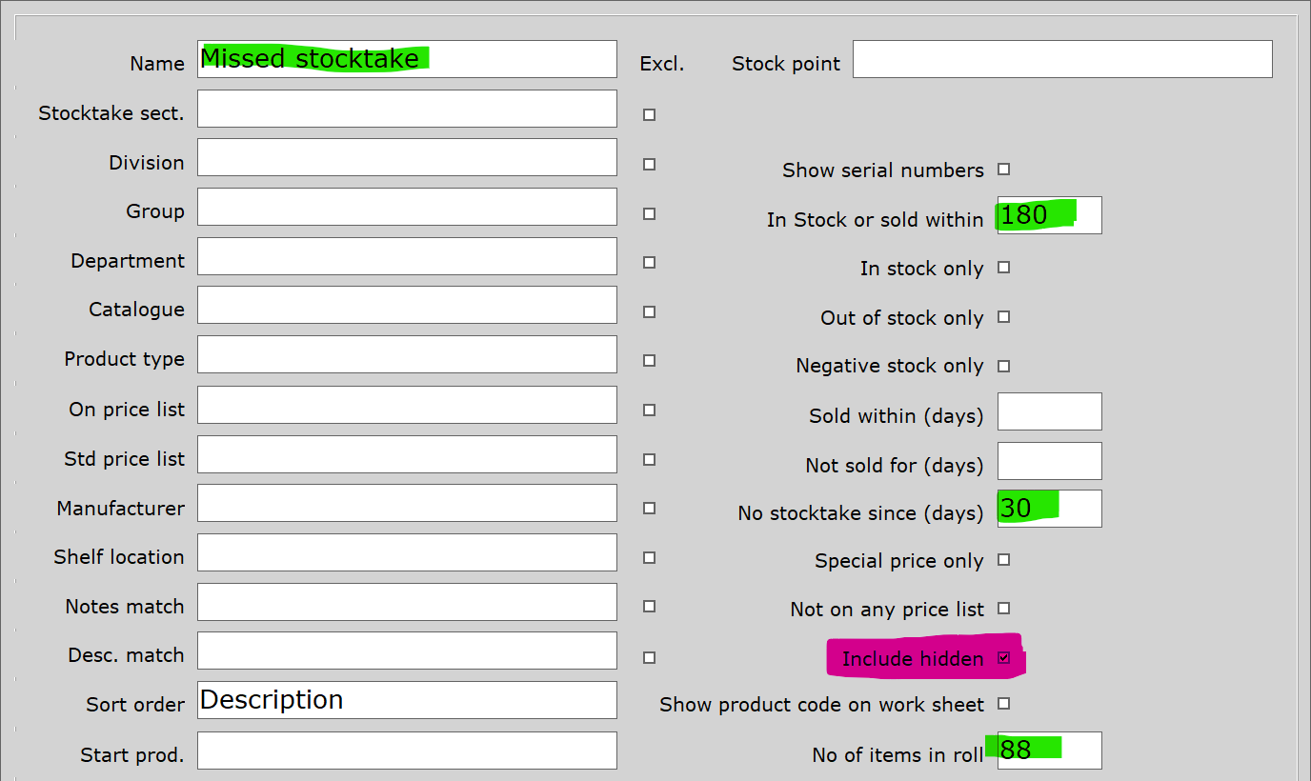Check the Excl box beside Desc. match
Viewport: 1311px width, 781px height.
coord(649,657)
